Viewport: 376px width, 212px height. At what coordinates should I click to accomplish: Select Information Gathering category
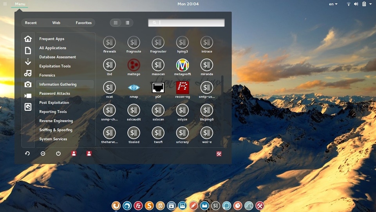point(65,84)
